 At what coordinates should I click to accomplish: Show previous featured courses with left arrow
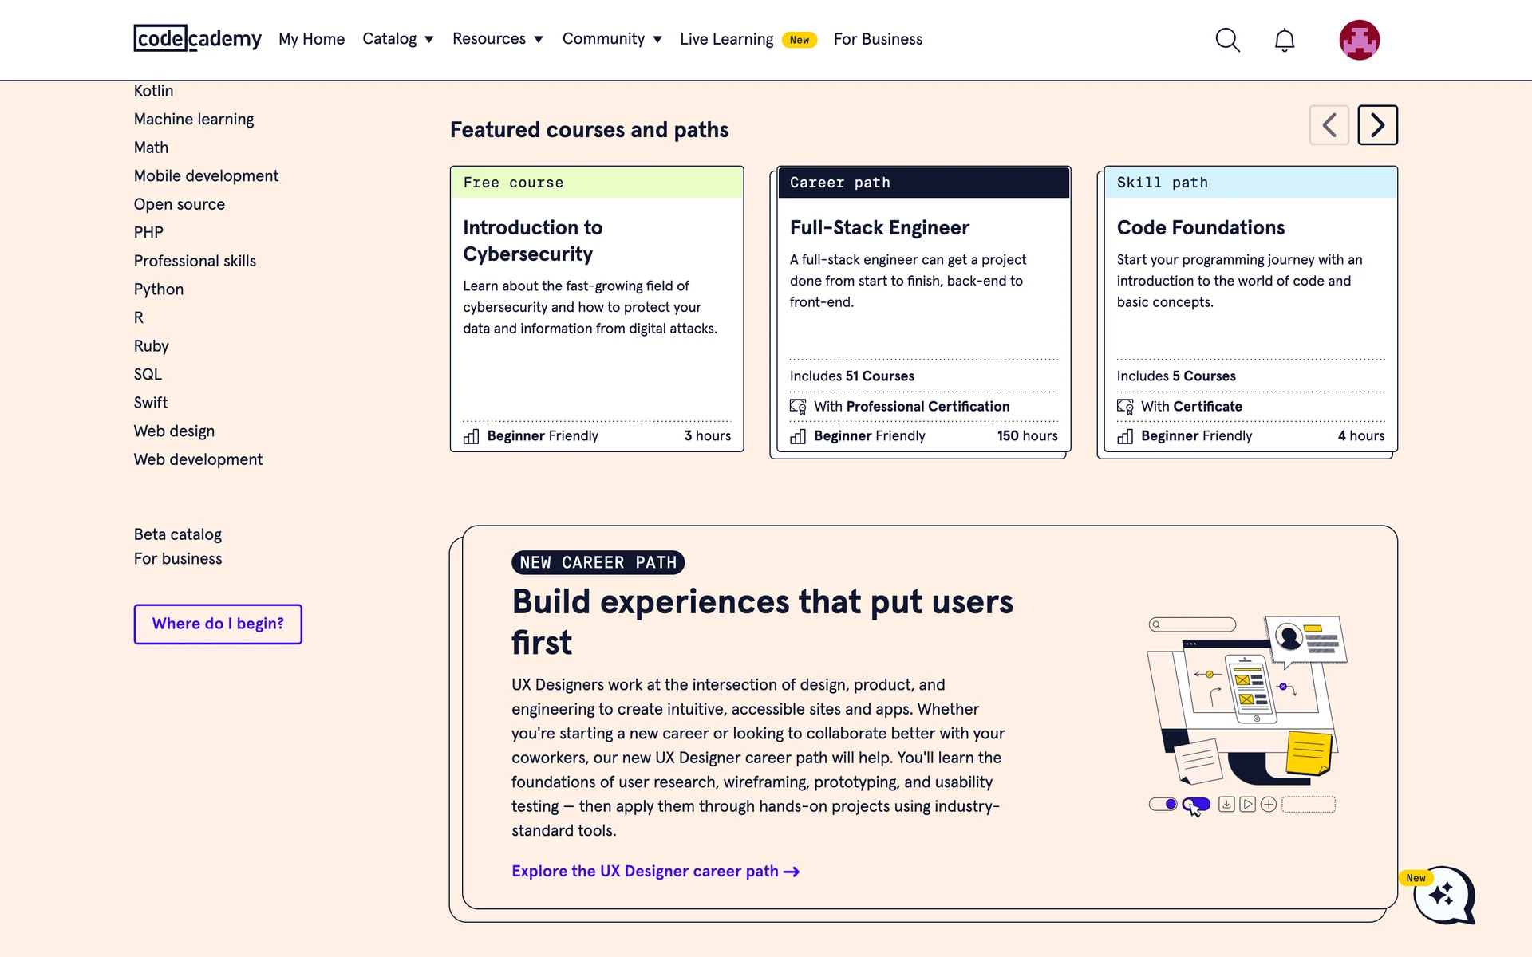click(1329, 125)
